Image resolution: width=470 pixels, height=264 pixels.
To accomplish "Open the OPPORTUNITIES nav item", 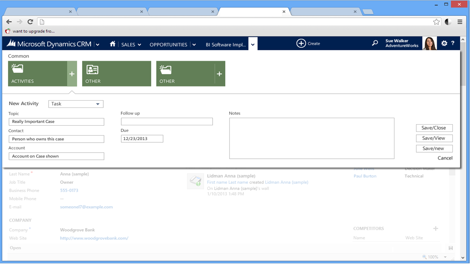I will point(168,45).
